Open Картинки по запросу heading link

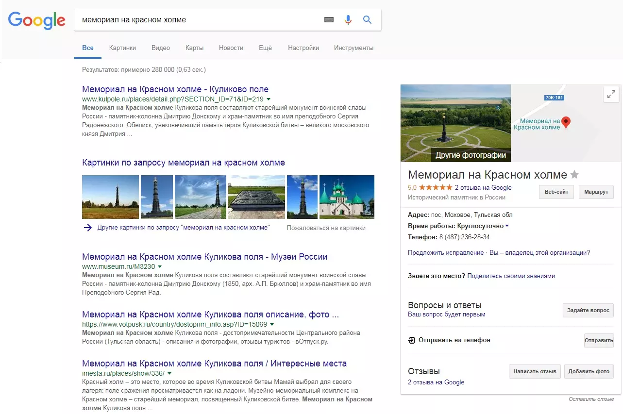pos(184,163)
